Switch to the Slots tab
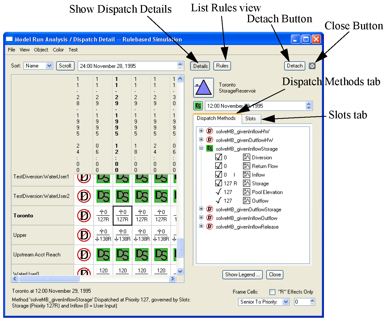The image size is (389, 322). (250, 118)
